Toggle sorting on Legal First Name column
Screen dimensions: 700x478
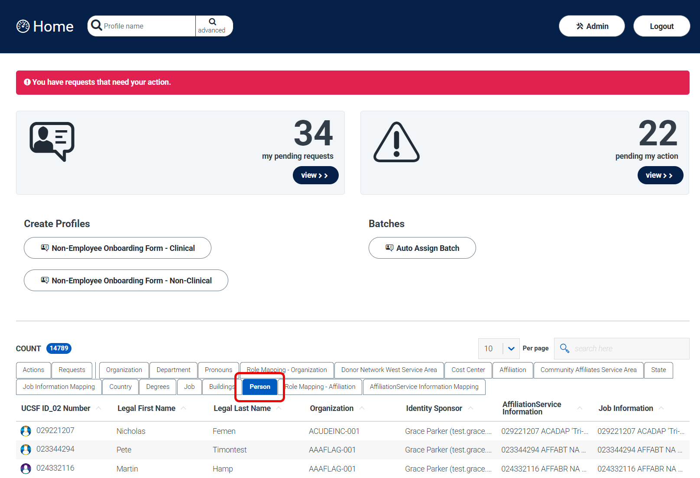point(183,408)
